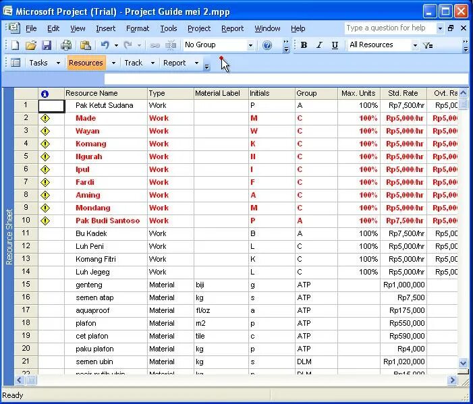Click the Paste clipboard icon
The image size is (473, 404).
tap(86, 45)
